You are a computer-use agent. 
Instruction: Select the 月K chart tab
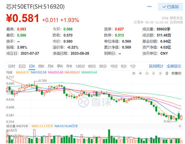(x=50, y=66)
